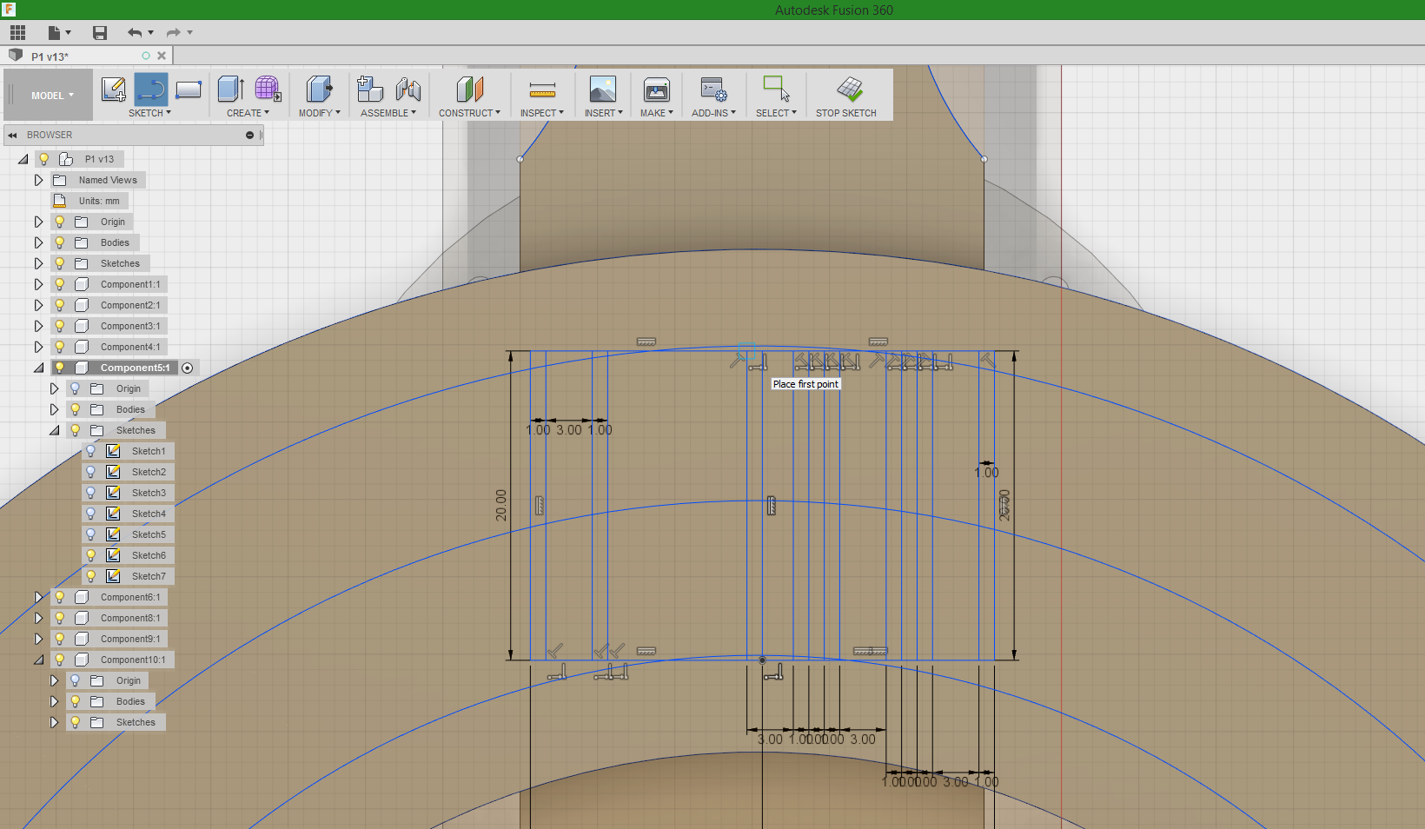The height and width of the screenshot is (829, 1425).
Task: Click the Undo arrow
Action: pyautogui.click(x=135, y=33)
